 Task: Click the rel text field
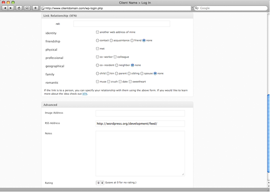[x=122, y=24]
